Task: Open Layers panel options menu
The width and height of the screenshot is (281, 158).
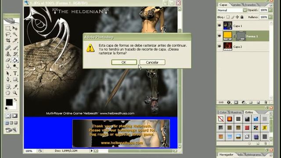Action: pos(271,5)
